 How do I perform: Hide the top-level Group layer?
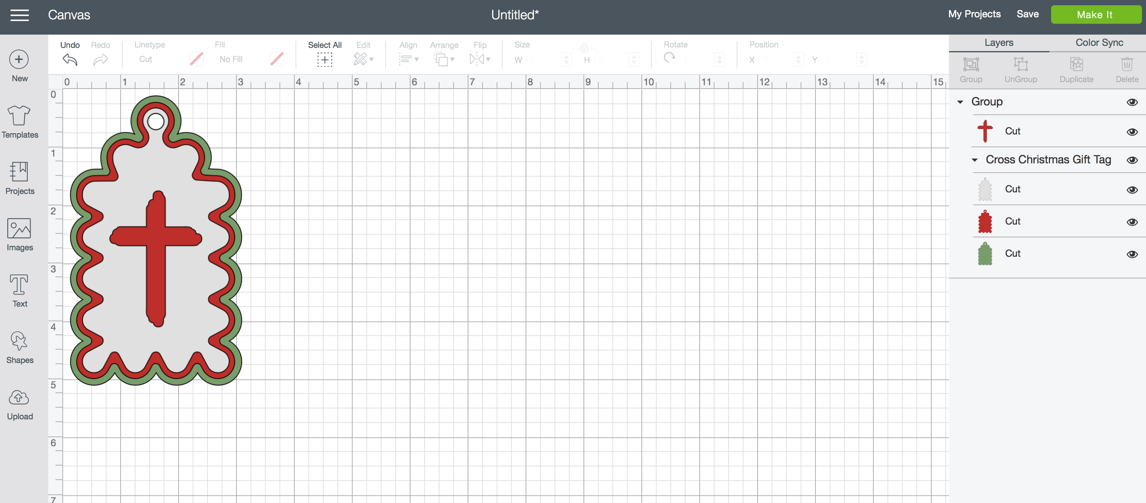(1132, 102)
